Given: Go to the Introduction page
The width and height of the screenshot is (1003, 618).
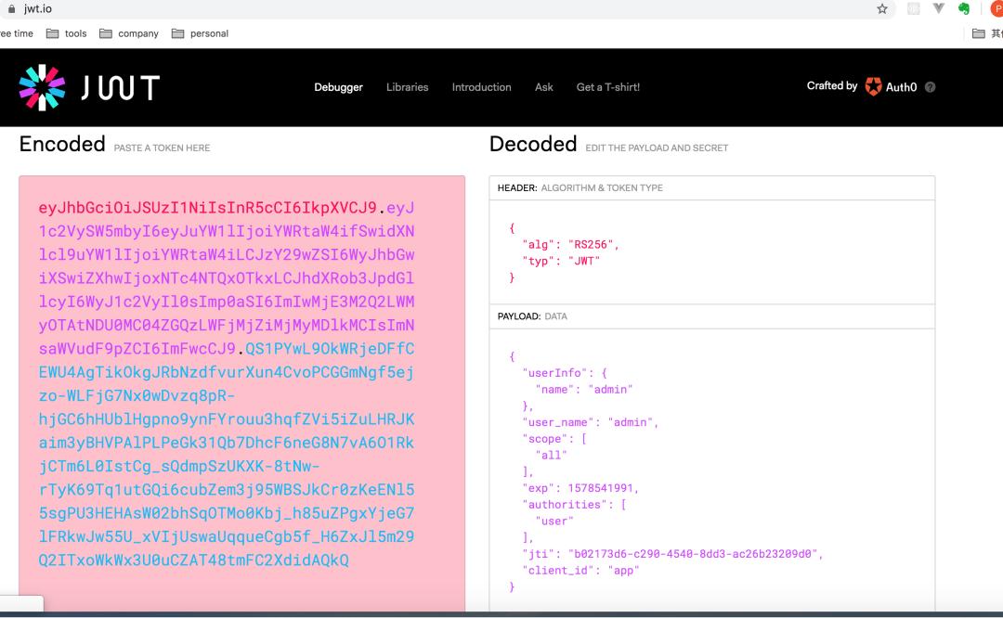Looking at the screenshot, I should click(x=481, y=87).
